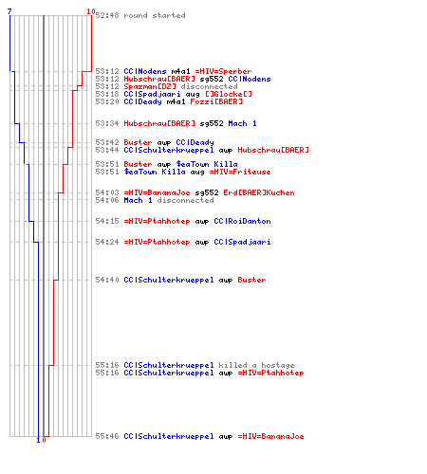Click victim name Fozzi[BAER]
Image resolution: width=427 pixels, height=474 pixels.
pos(216,101)
